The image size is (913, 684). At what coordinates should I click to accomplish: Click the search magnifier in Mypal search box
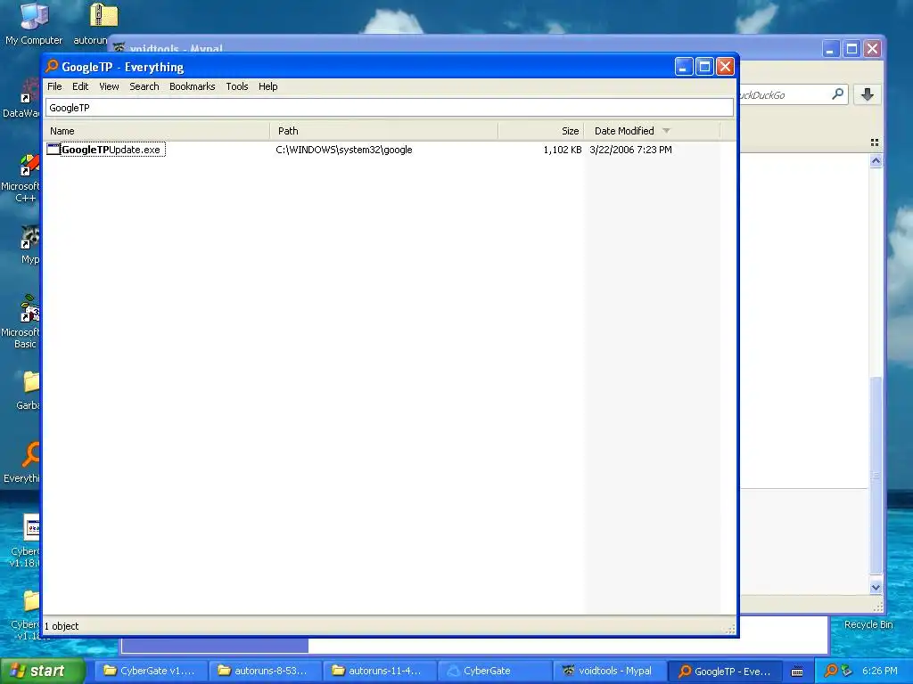[837, 94]
